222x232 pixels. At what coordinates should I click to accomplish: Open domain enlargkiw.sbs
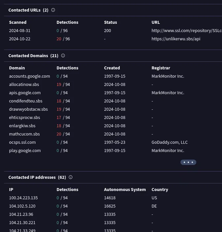[22, 126]
